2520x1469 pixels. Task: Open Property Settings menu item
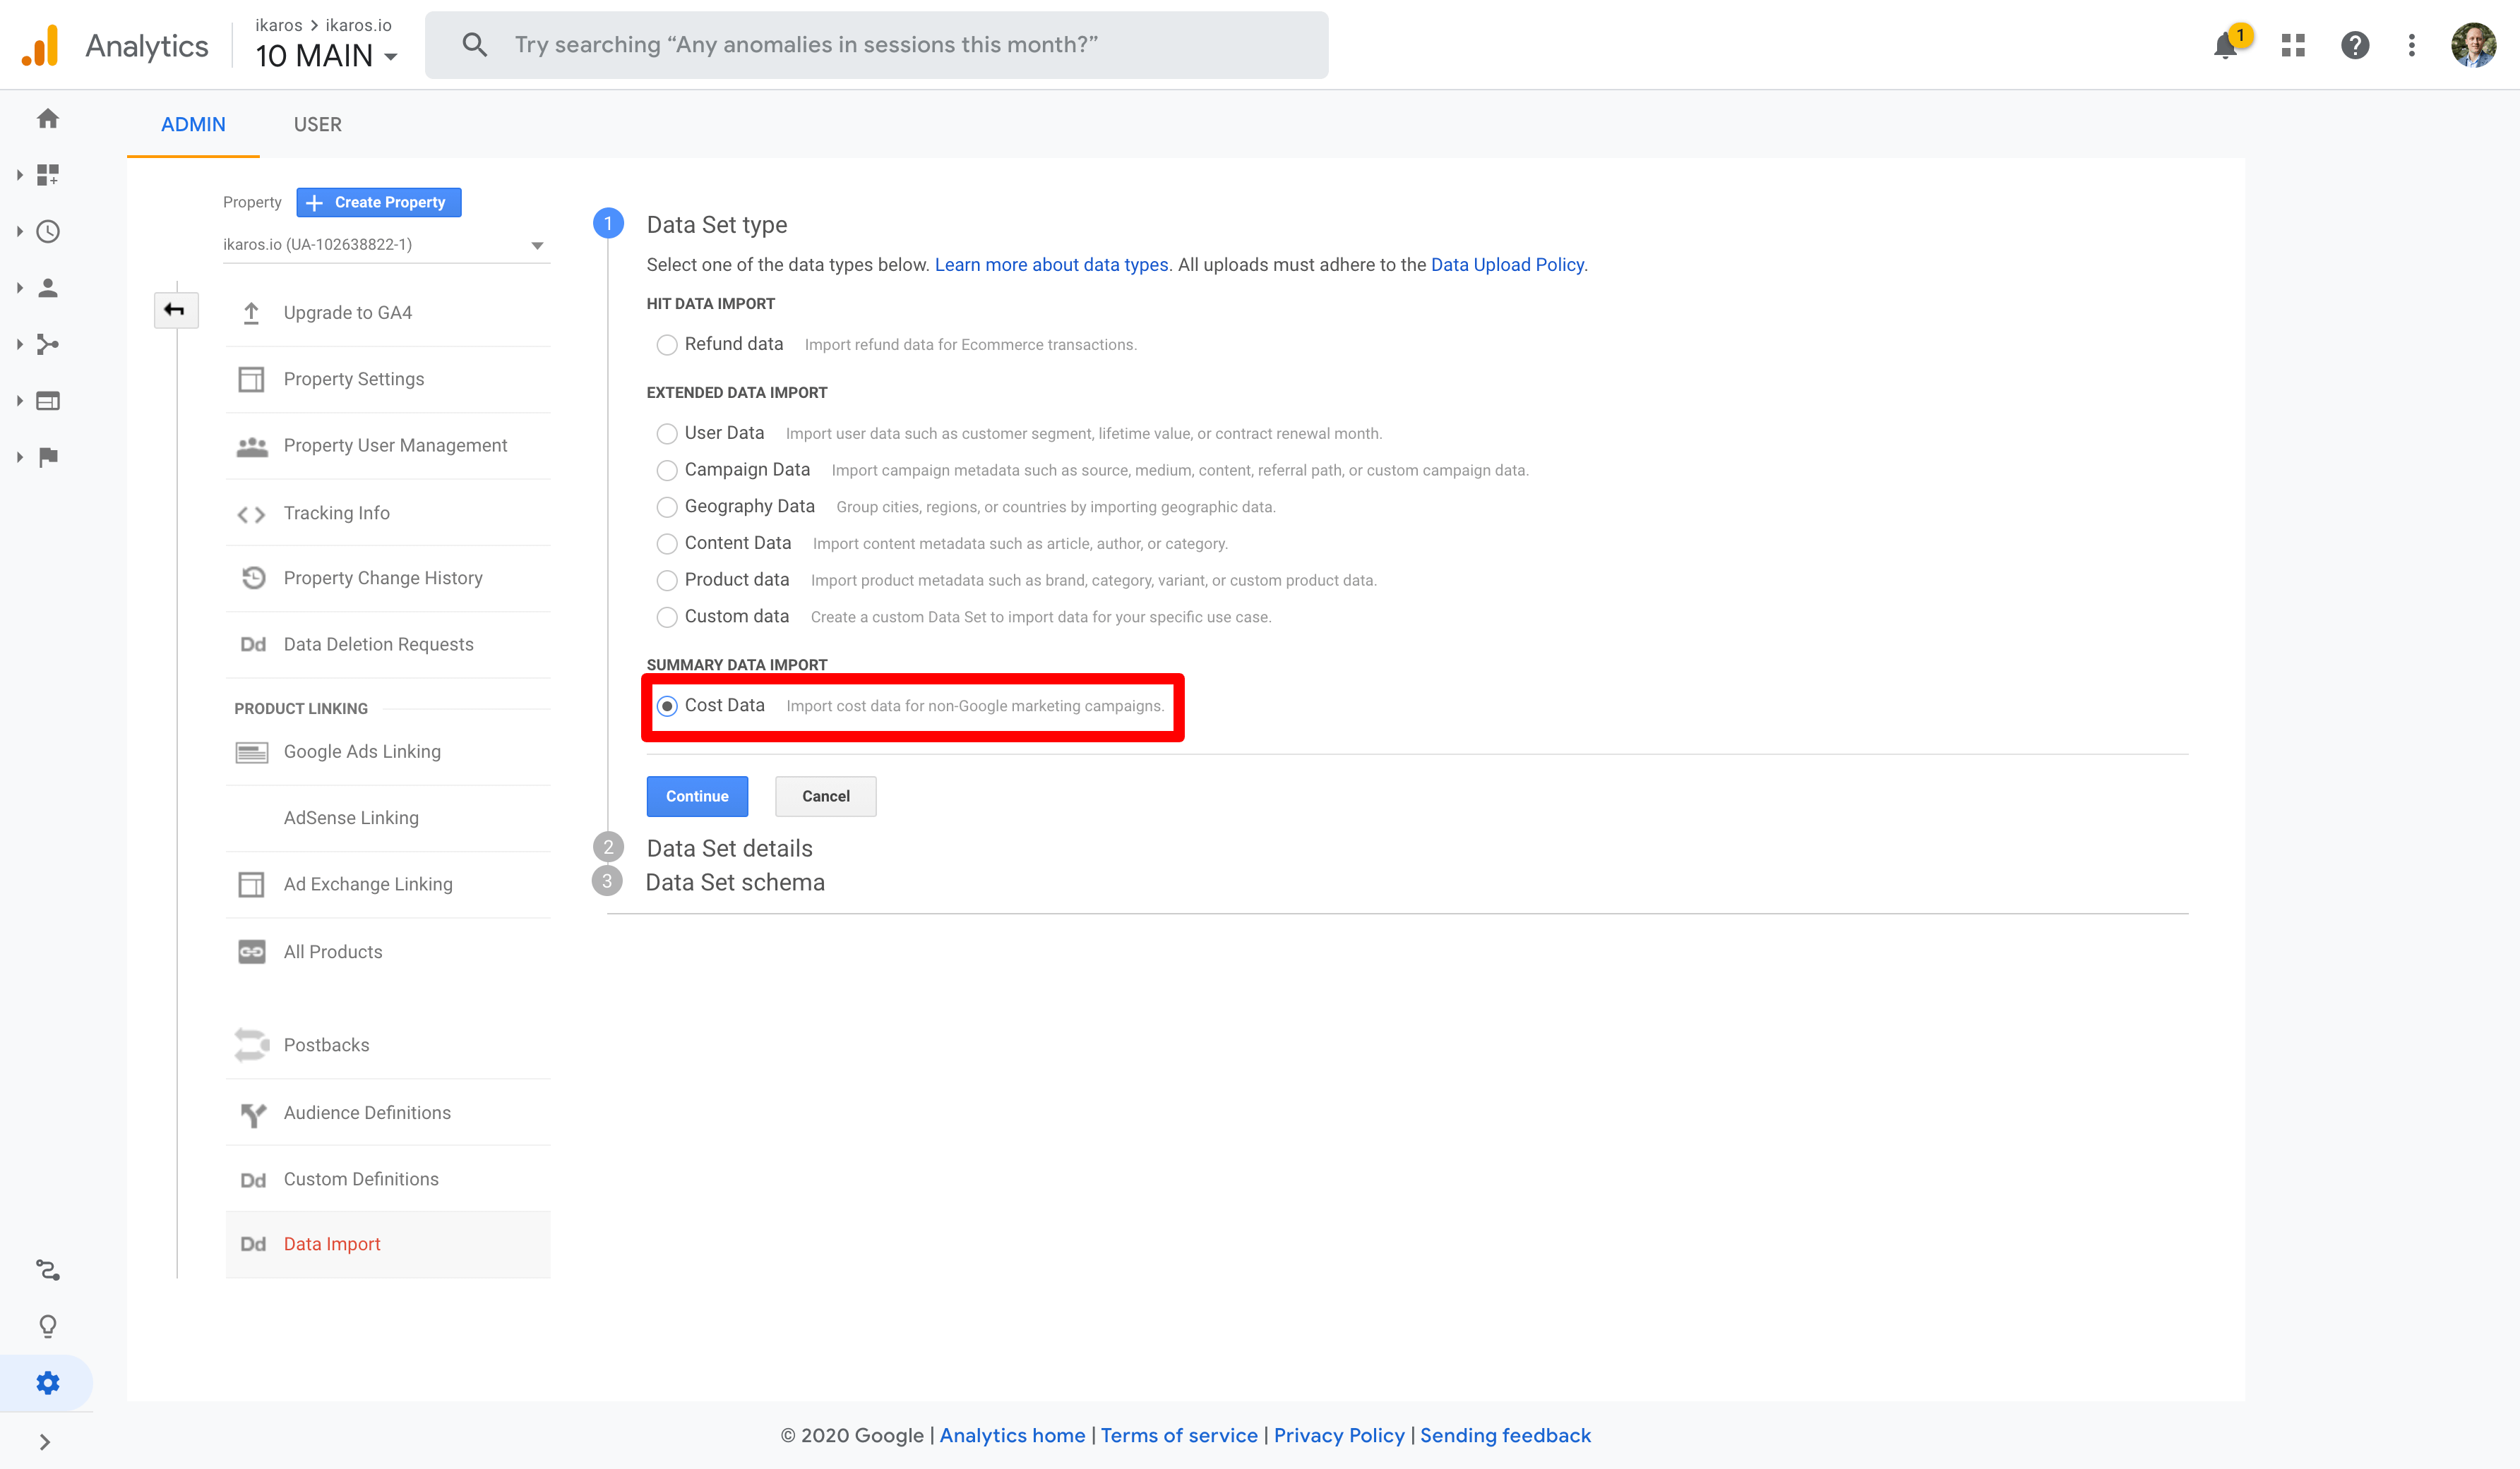click(353, 380)
